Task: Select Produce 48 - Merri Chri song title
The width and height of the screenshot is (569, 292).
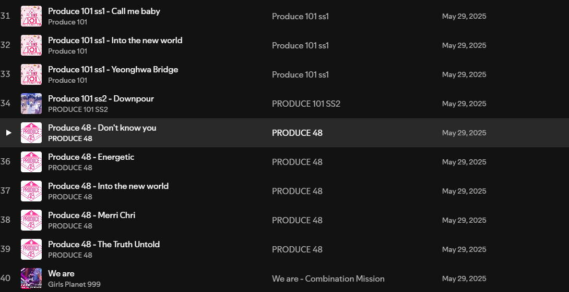Action: pyautogui.click(x=91, y=215)
